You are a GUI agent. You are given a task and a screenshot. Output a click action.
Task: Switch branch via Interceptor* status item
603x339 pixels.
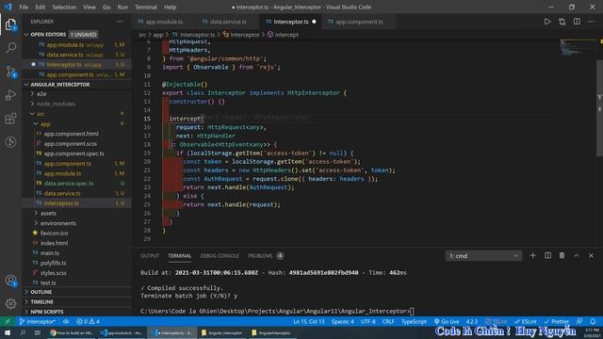38,321
